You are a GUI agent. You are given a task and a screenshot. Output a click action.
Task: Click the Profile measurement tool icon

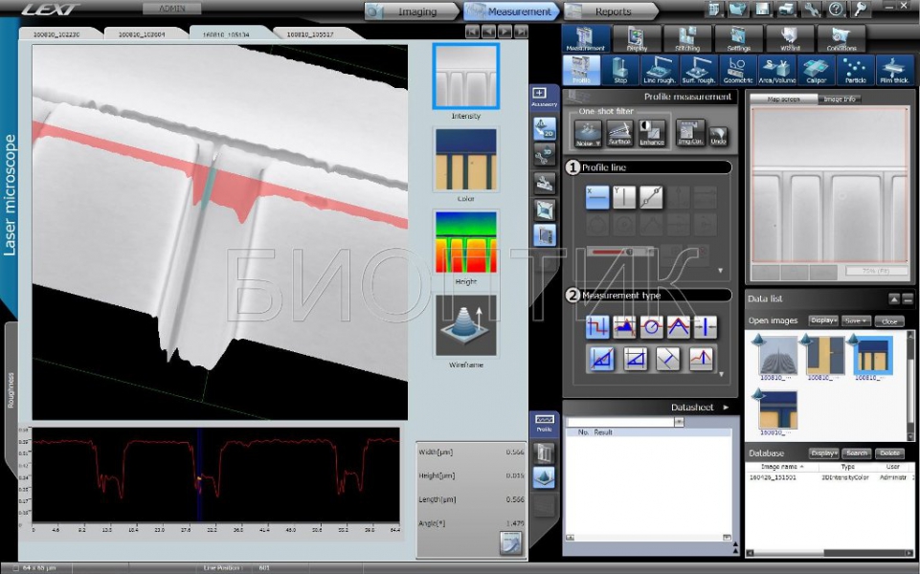click(581, 71)
